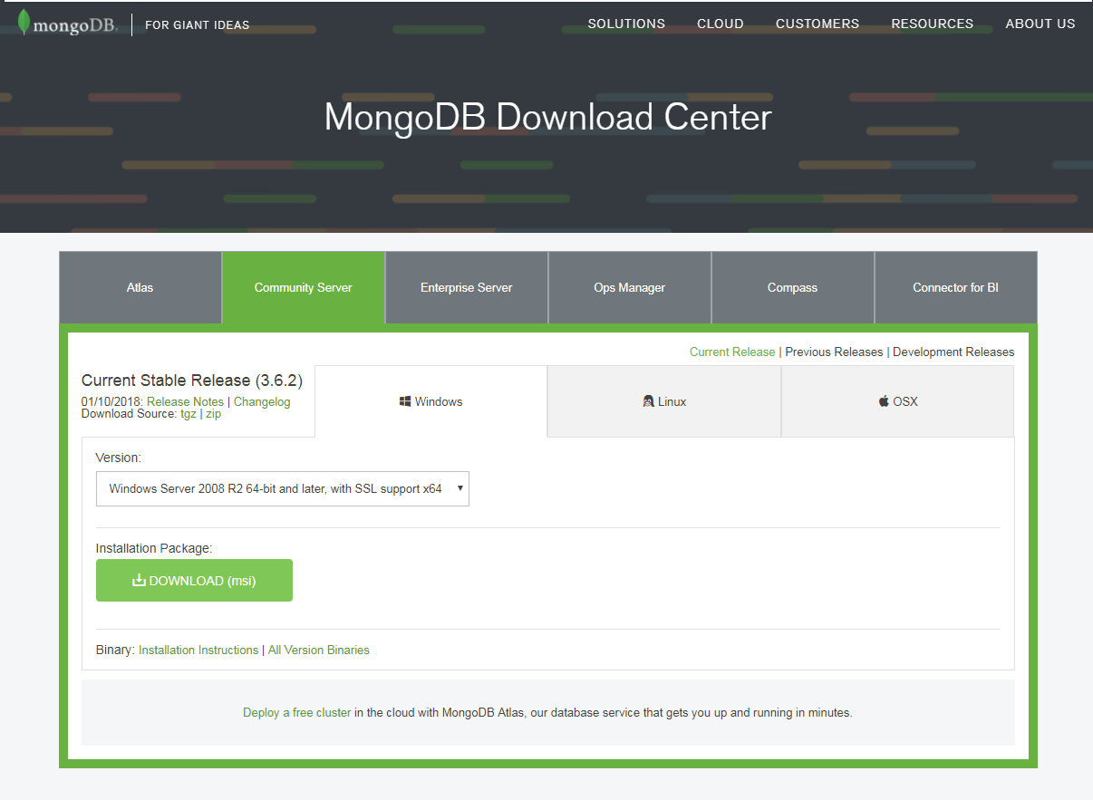Open the Changelog link
This screenshot has height=800, width=1093.
pos(262,401)
